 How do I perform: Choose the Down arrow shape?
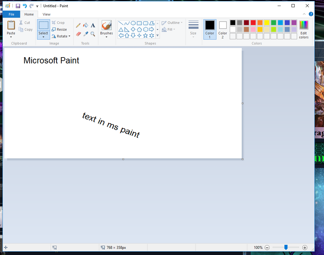pos(133,36)
